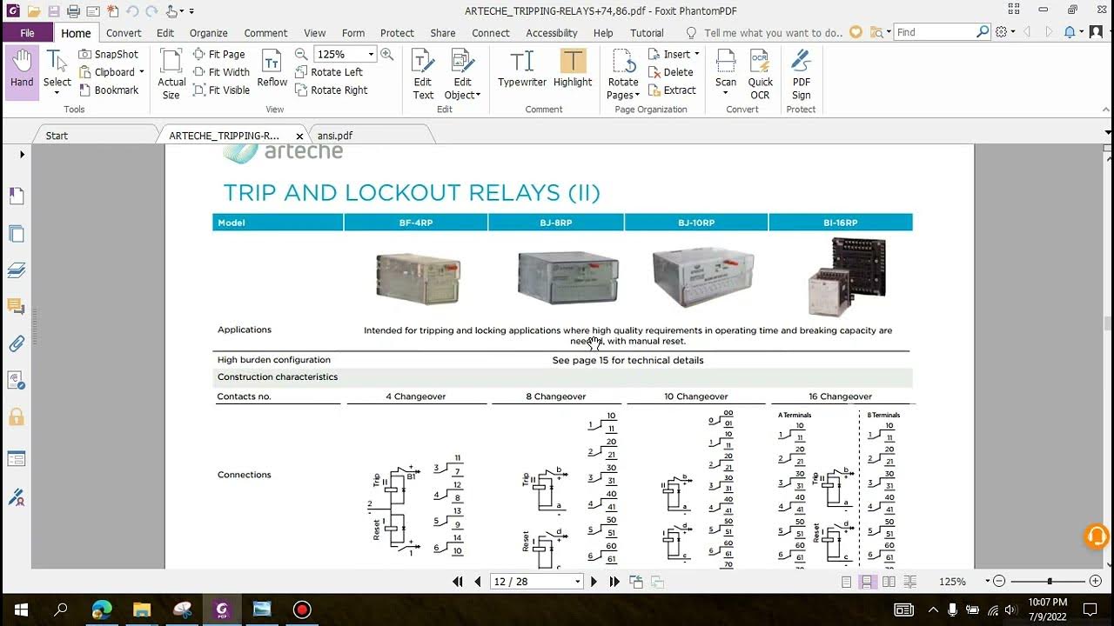1114x626 pixels.
Task: Add a Bookmark from the Tools group
Action: tap(108, 90)
